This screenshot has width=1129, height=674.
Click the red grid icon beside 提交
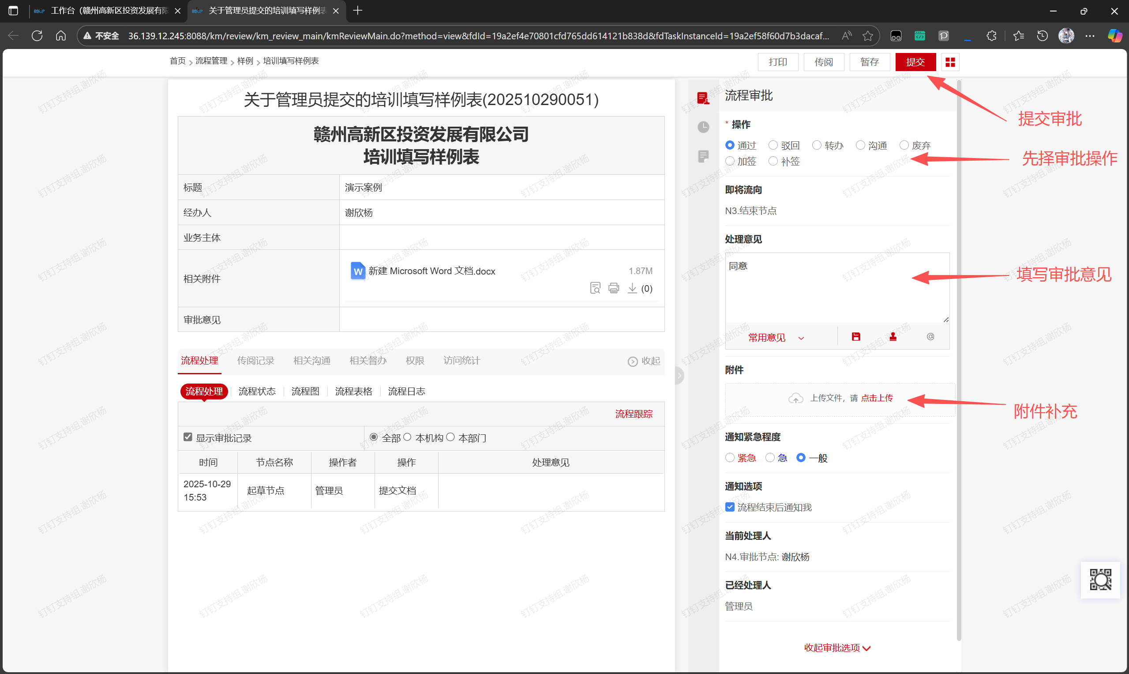tap(950, 62)
